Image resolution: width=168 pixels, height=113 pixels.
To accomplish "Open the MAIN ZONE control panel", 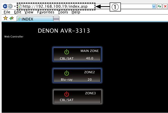I will (x=77, y=54).
